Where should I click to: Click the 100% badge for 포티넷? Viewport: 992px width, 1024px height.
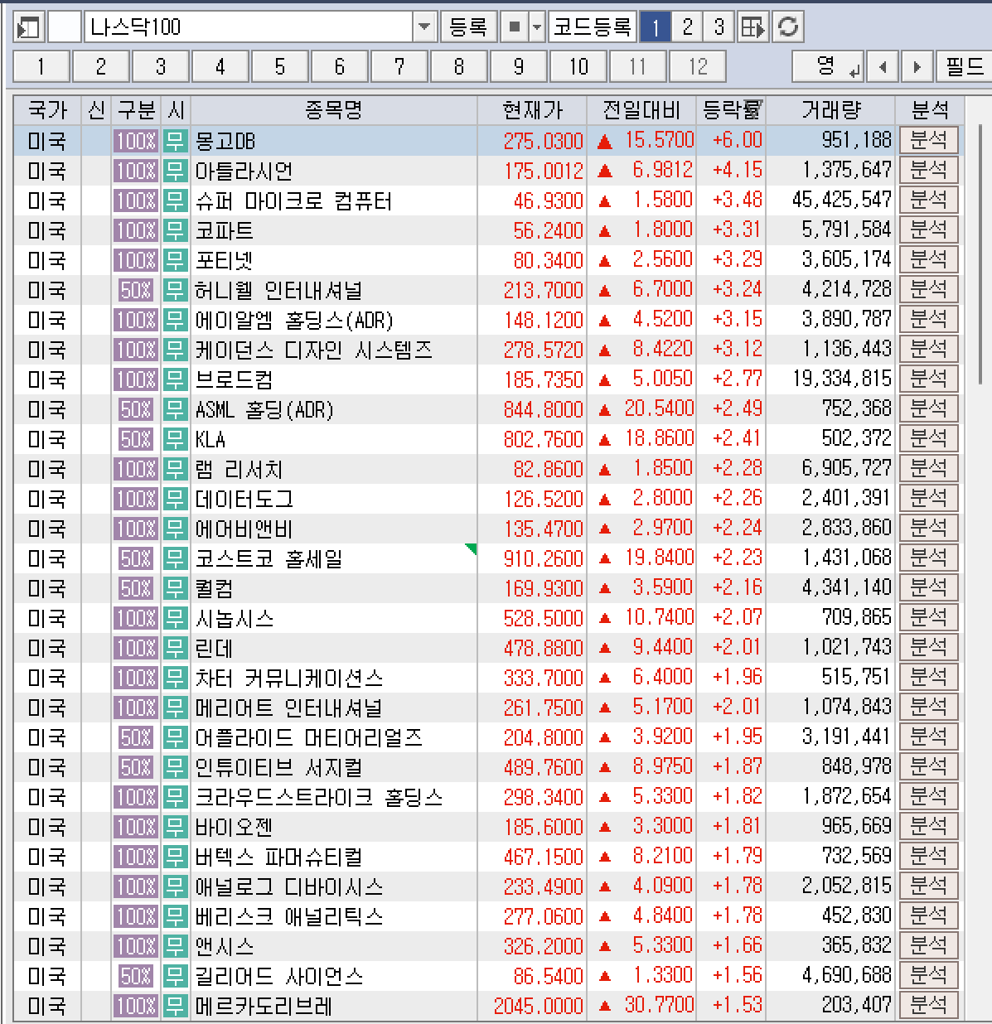[136, 260]
